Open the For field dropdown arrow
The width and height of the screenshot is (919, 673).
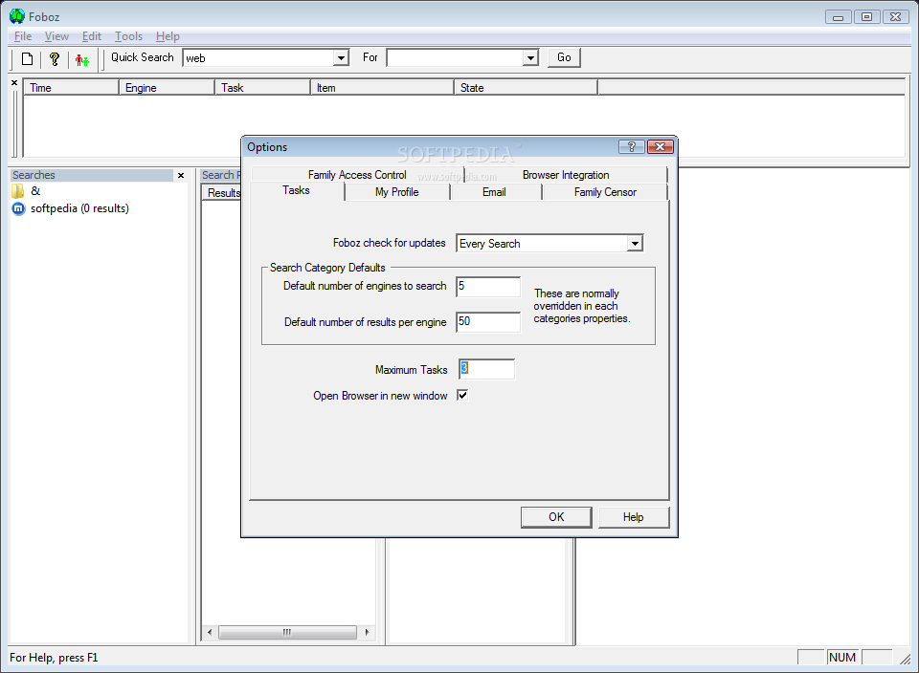click(x=530, y=58)
